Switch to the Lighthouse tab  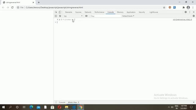click(x=154, y=12)
